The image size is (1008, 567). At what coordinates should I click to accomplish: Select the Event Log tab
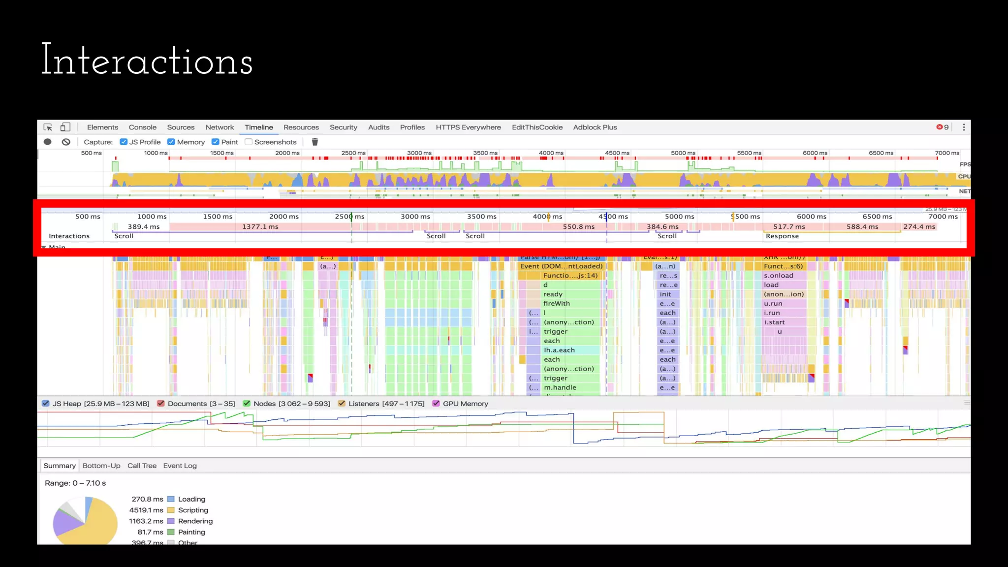point(180,466)
